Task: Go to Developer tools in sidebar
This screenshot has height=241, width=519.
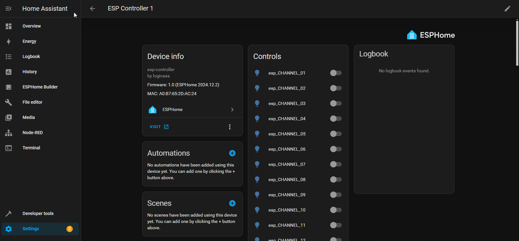Action: [38, 213]
